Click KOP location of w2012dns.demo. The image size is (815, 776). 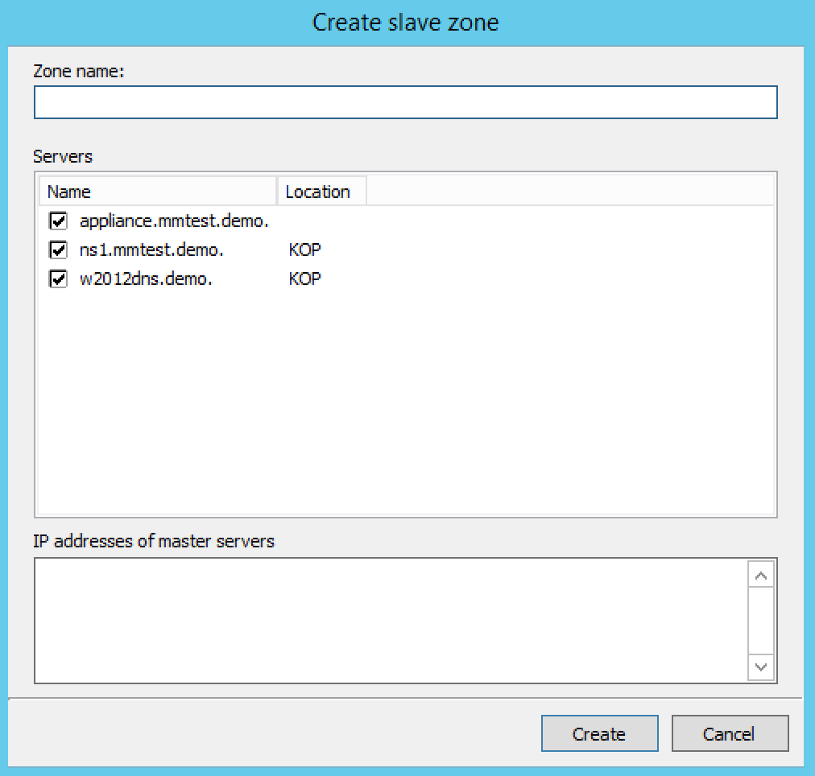[x=304, y=279]
